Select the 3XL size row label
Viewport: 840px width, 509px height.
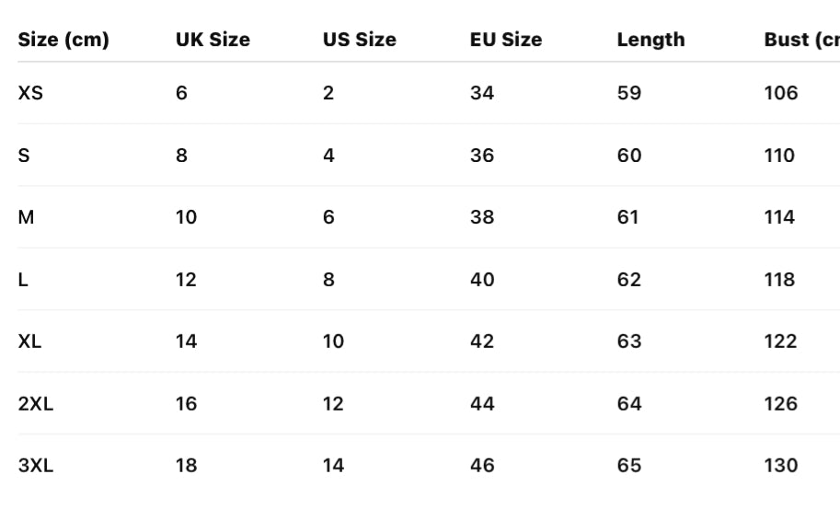tap(35, 466)
